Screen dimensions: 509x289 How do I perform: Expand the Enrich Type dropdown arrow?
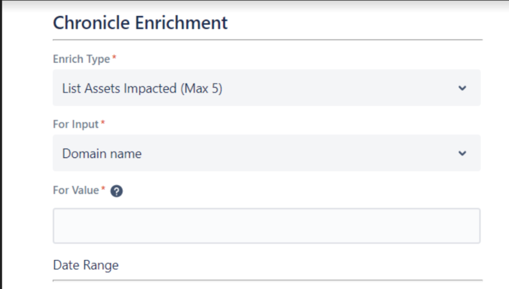point(462,88)
